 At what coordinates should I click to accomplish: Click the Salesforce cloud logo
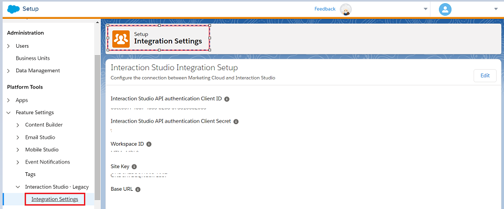click(x=14, y=9)
